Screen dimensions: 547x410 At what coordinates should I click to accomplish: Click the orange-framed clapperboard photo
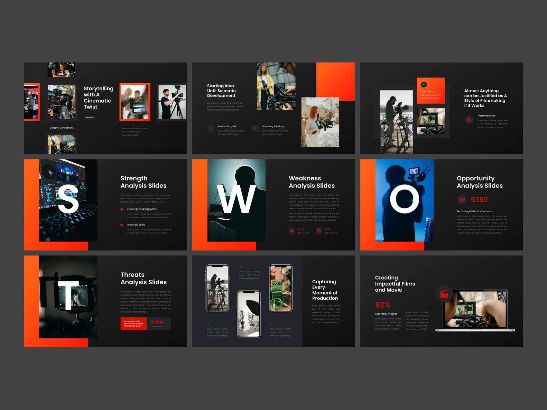pos(135,102)
